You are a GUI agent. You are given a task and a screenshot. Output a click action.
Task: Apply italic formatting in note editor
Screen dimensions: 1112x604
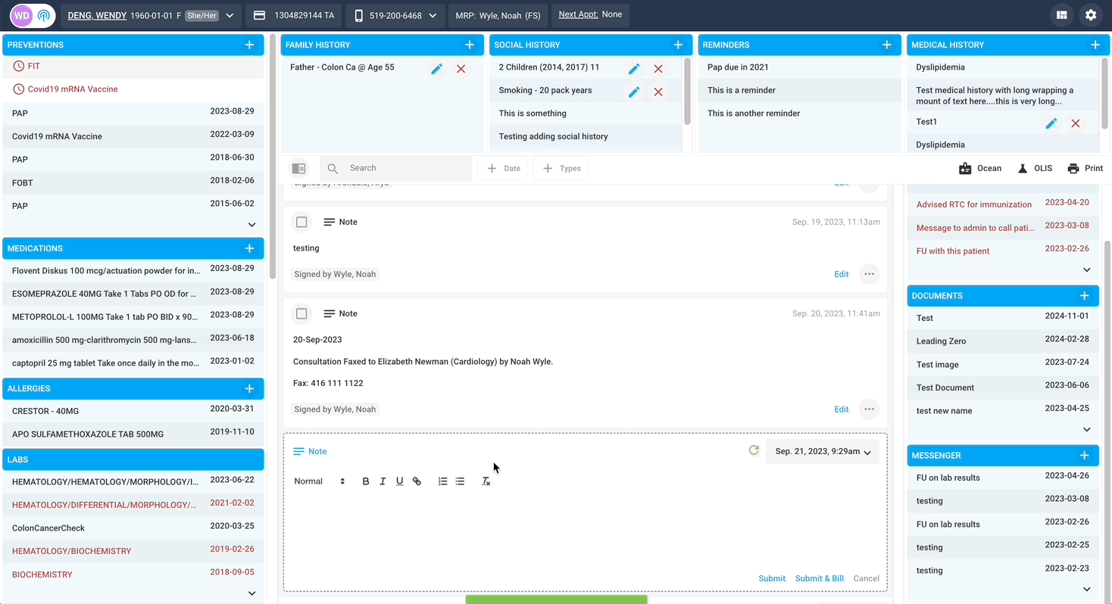tap(383, 481)
